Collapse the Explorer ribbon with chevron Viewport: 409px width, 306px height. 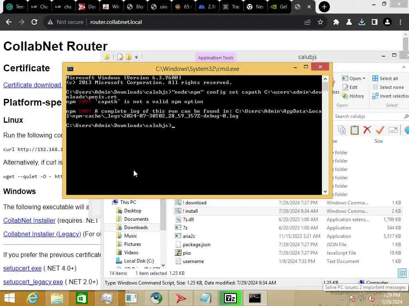point(404,67)
